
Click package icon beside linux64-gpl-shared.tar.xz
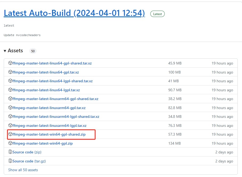coord(10,63)
